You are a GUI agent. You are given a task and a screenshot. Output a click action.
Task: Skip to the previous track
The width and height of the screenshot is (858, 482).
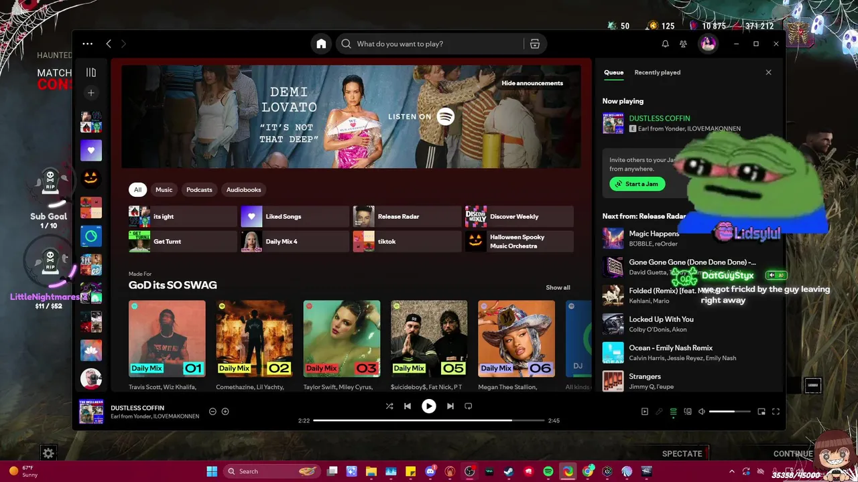[408, 406]
